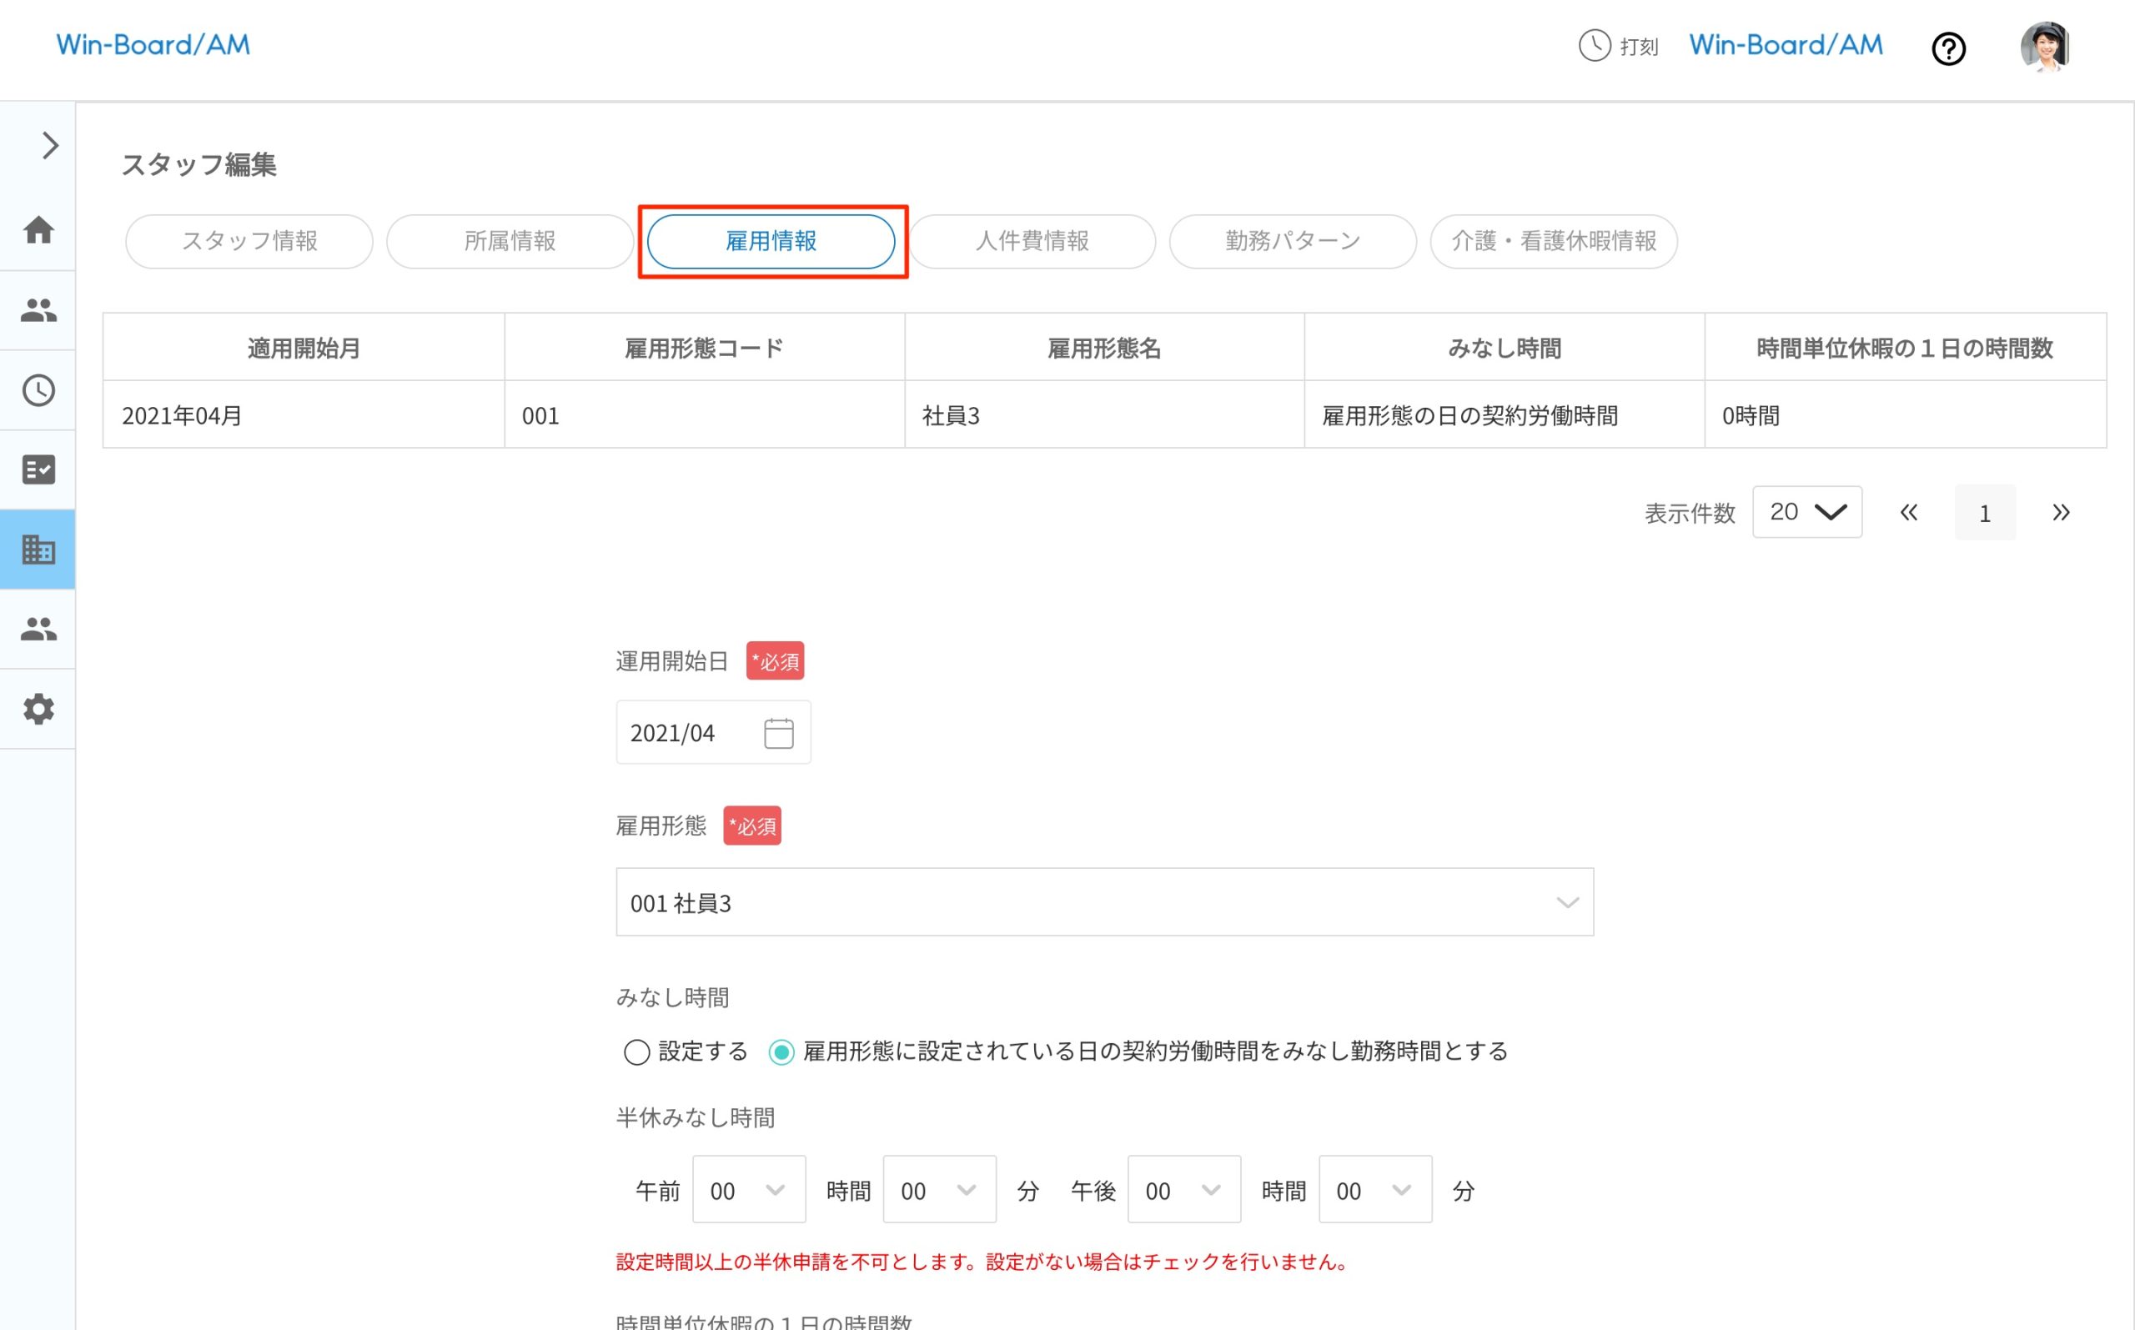This screenshot has width=2135, height=1330.
Task: Expand the sidebar with the arrow icon
Action: (48, 144)
